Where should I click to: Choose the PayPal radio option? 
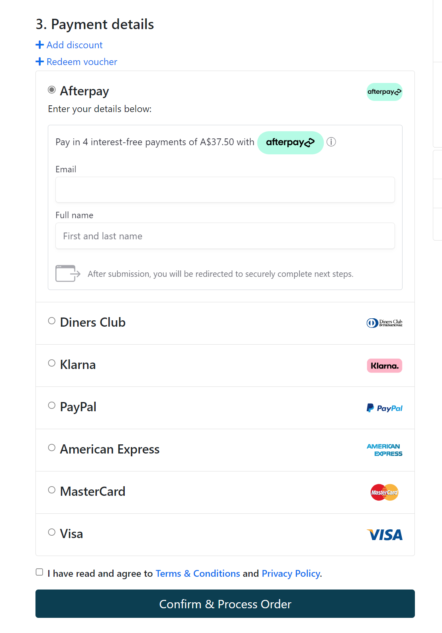(x=52, y=406)
